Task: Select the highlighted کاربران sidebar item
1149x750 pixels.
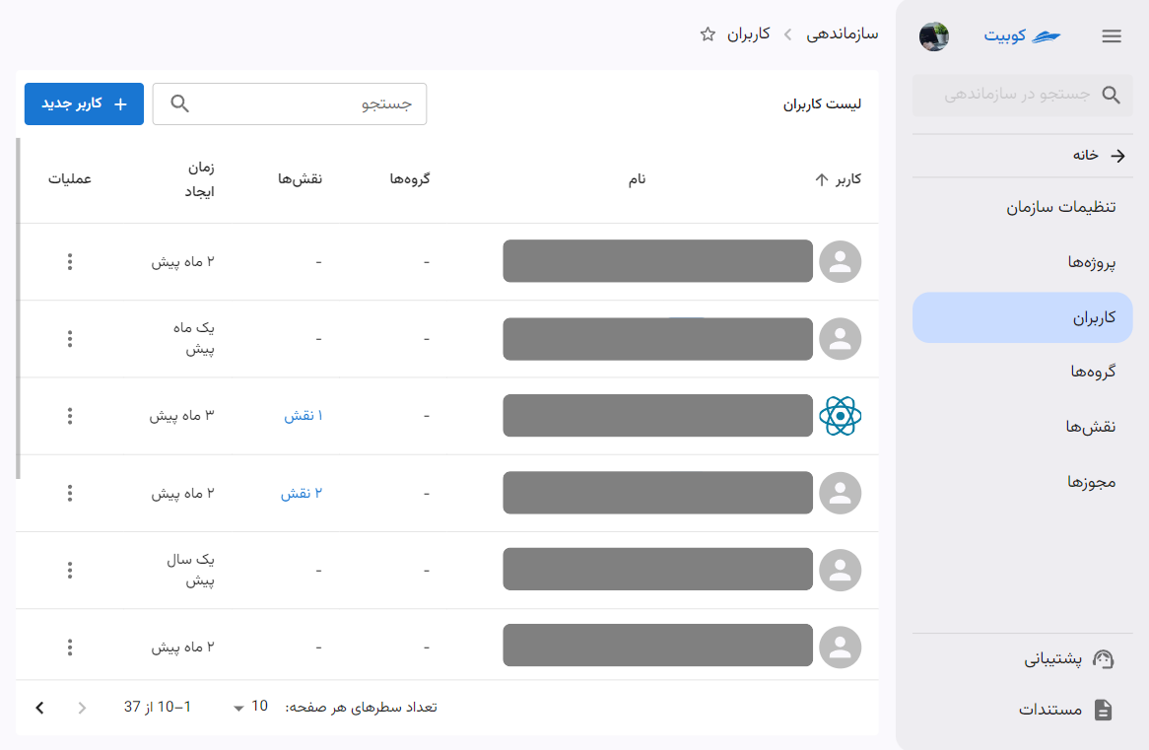Action: click(1022, 317)
